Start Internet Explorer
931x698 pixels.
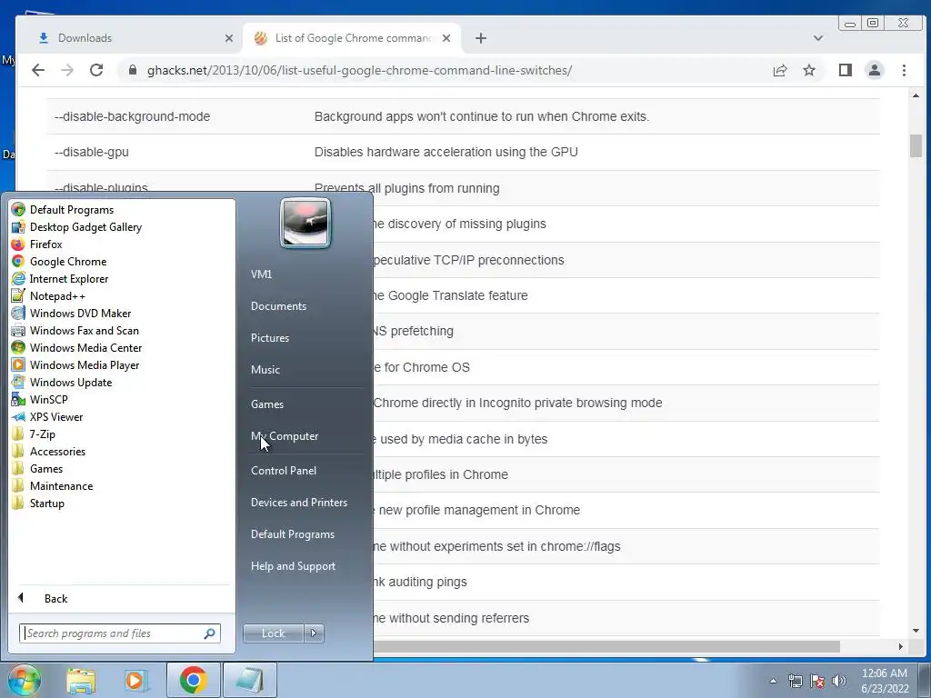tap(60, 278)
